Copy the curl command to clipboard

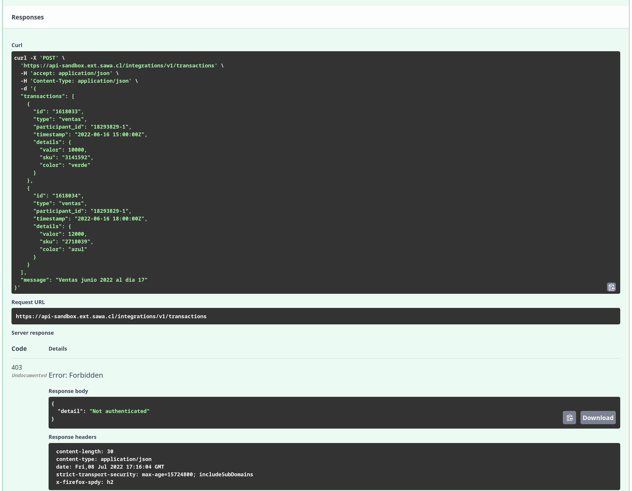(611, 287)
